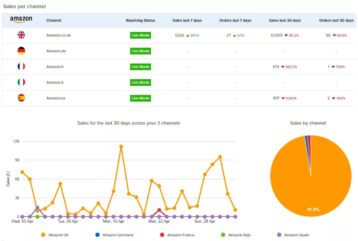358x241 pixels.
Task: Click the £326 sales value
Action: (x=179, y=35)
